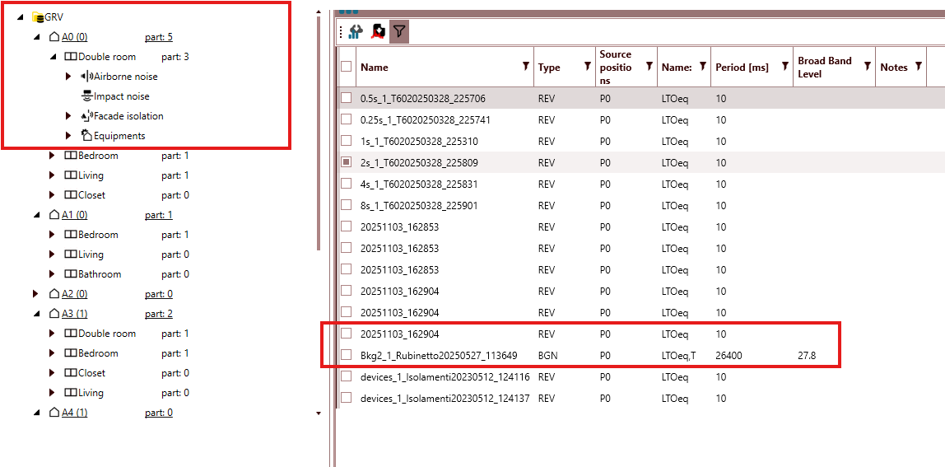Check the 8s_1_T6020250328_225901 row checkbox
The image size is (945, 467).
tap(346, 205)
